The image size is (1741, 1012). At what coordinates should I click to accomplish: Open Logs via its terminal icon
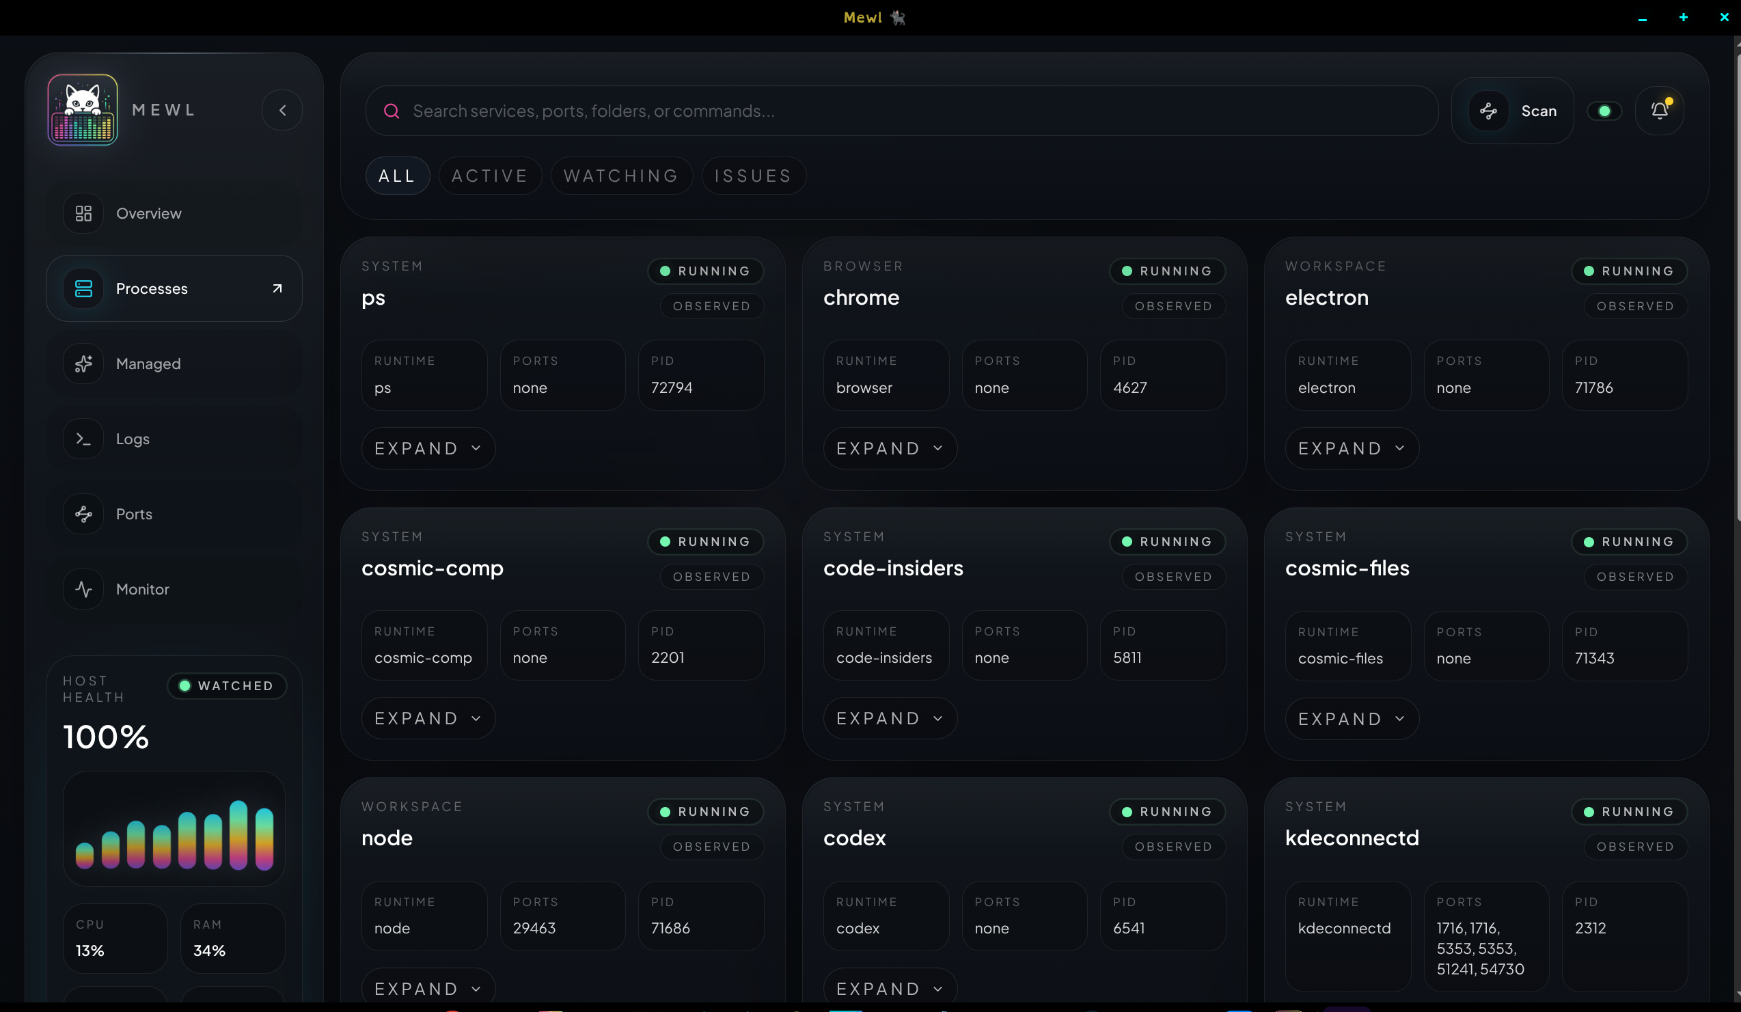pyautogui.click(x=83, y=439)
